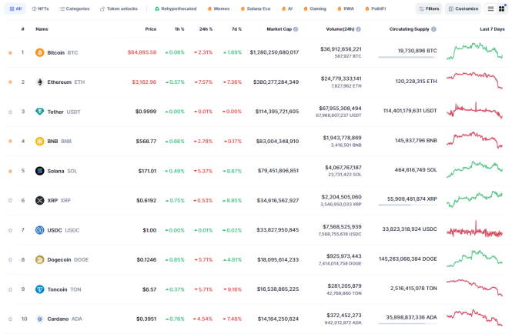Click the Tether logo icon
This screenshot has width=512, height=334.
[39, 112]
